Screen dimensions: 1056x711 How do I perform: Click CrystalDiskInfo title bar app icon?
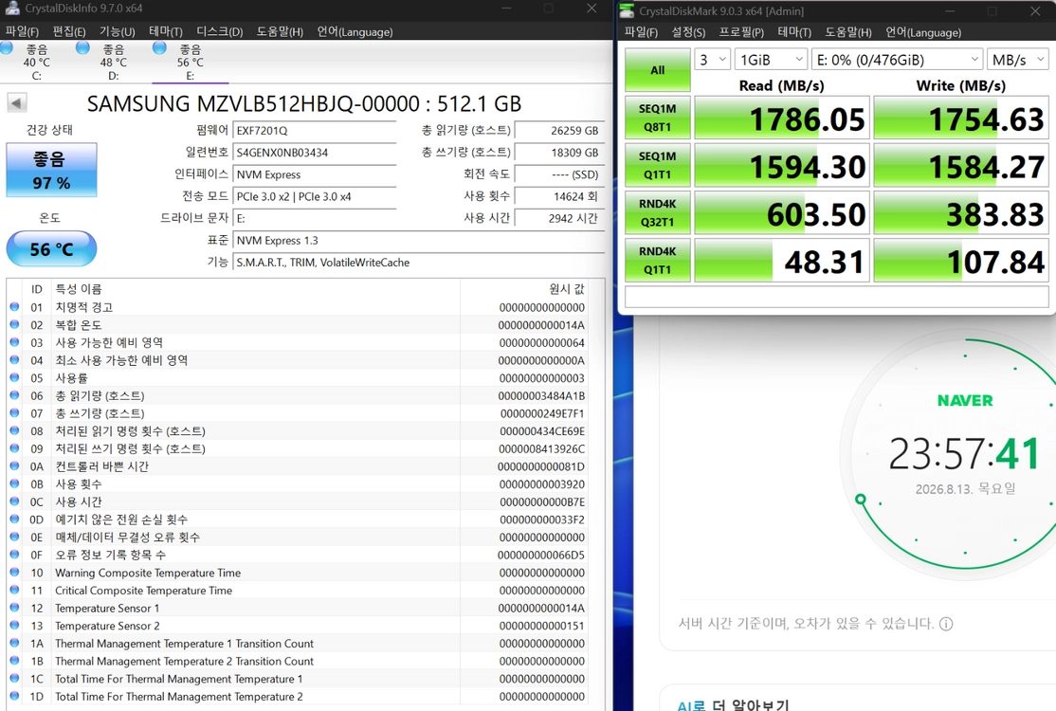(x=11, y=9)
